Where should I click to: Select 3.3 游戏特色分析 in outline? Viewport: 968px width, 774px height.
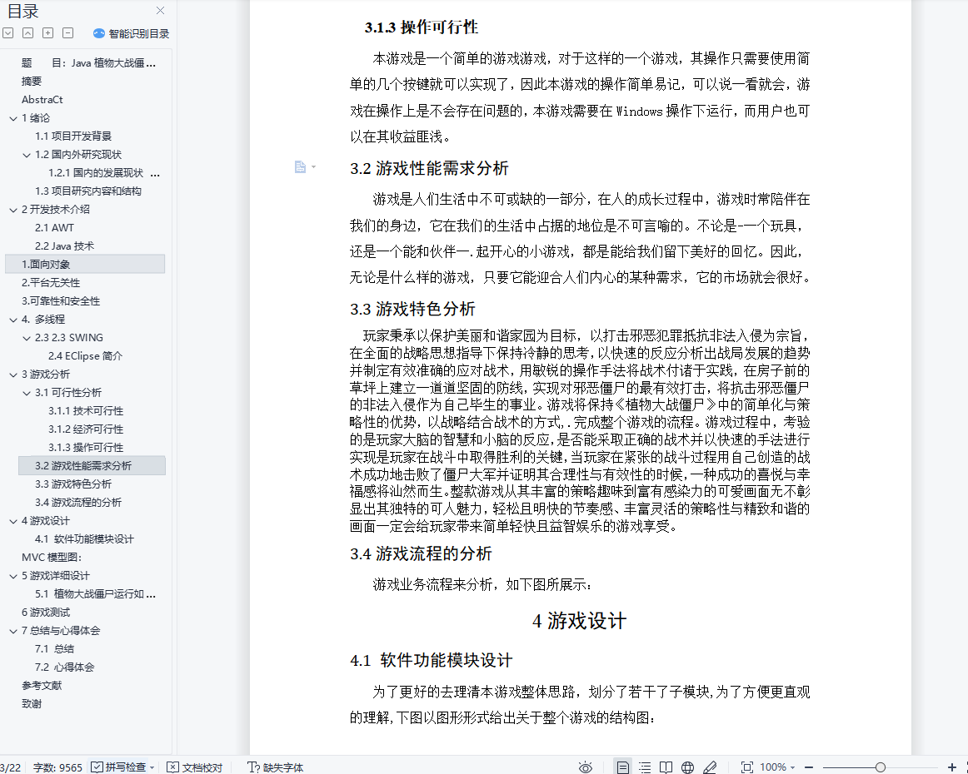click(x=73, y=484)
